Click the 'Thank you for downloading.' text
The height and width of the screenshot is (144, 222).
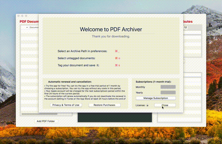111,36
